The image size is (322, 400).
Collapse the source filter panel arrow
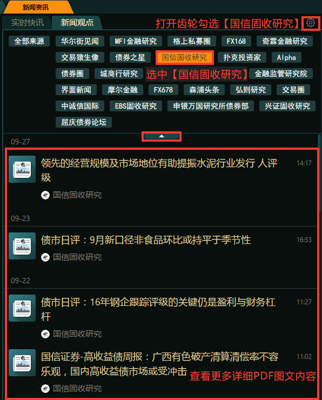(x=162, y=136)
